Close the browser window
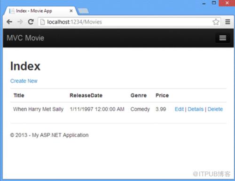The height and width of the screenshot is (181, 235). coord(227,3)
